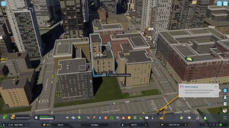Click the population count 88 471
The width and height of the screenshot is (229, 128).
click(x=134, y=125)
